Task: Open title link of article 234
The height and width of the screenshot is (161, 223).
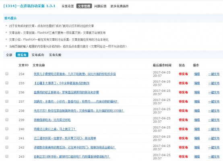Action: tap(75, 74)
